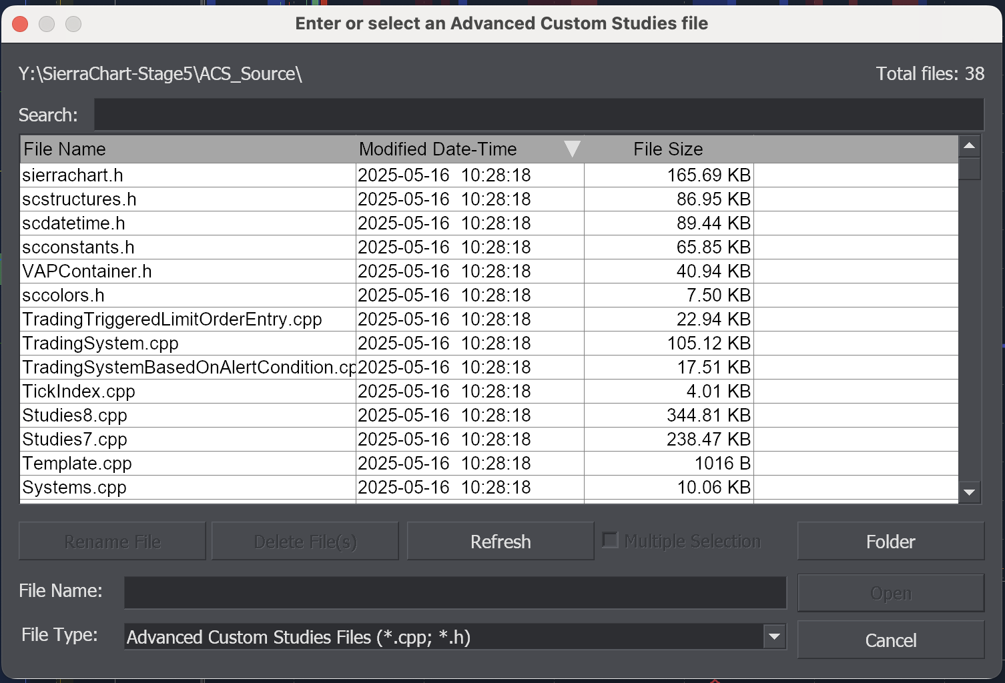This screenshot has height=683, width=1005.
Task: Sort by the File Size column header
Action: [x=669, y=149]
